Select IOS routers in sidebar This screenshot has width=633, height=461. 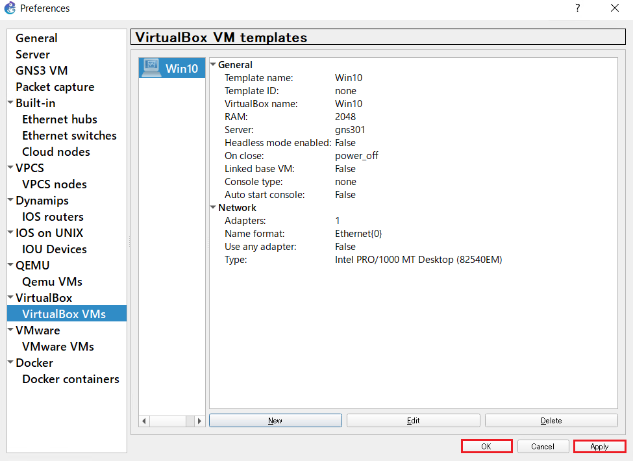pyautogui.click(x=53, y=216)
